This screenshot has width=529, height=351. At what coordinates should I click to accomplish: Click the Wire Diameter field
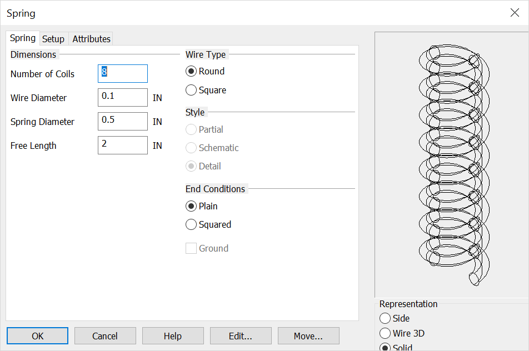coord(122,97)
